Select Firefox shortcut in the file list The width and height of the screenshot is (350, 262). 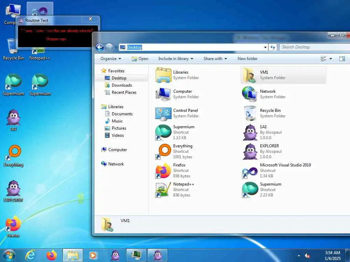197,171
